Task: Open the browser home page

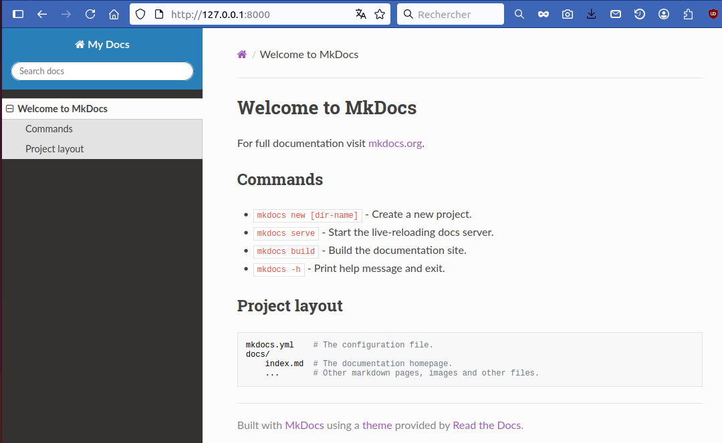Action: click(114, 14)
